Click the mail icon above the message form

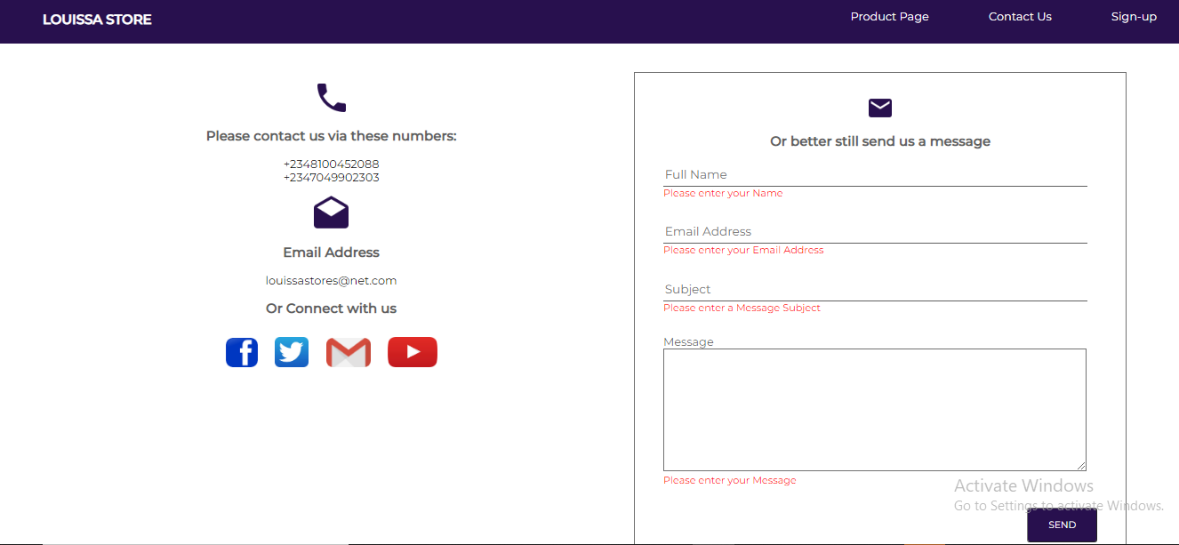click(879, 108)
